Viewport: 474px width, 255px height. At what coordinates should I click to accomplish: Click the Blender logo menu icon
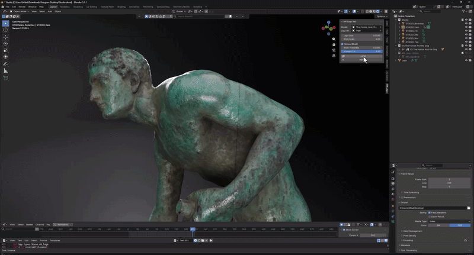pyautogui.click(x=3, y=7)
